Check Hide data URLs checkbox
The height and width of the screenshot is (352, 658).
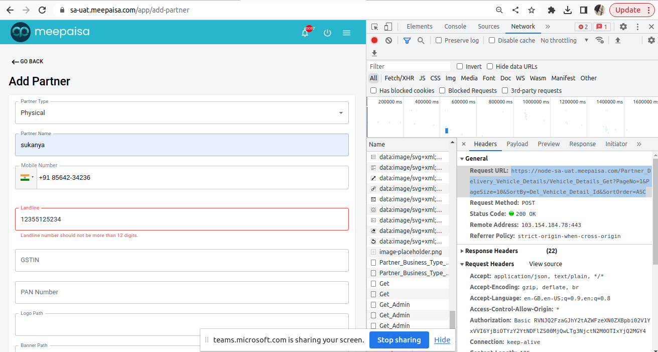[490, 66]
